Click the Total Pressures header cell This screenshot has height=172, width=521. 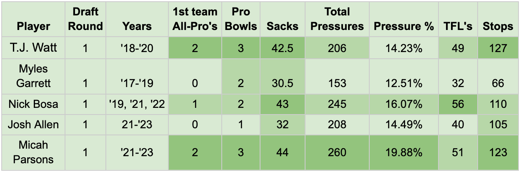(x=337, y=19)
